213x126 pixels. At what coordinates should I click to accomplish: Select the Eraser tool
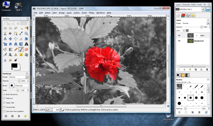click(x=26, y=49)
